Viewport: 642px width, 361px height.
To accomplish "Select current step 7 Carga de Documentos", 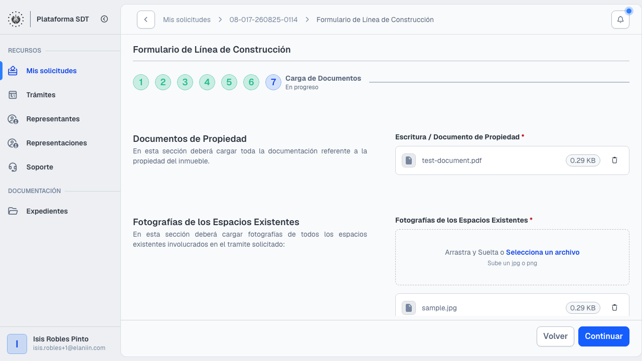I will pyautogui.click(x=273, y=82).
